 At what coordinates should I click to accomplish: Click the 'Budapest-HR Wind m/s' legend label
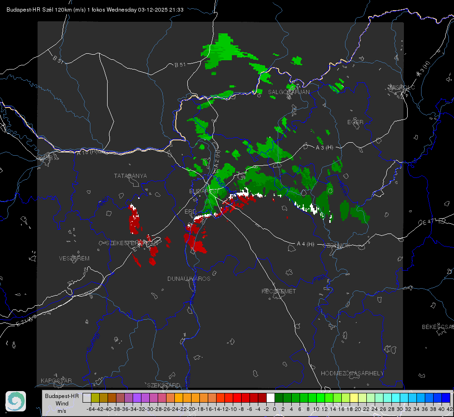pyautogui.click(x=62, y=403)
